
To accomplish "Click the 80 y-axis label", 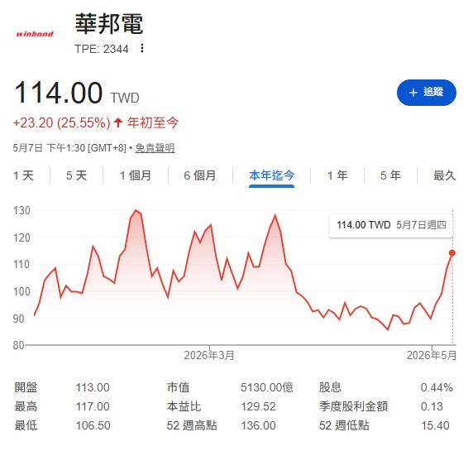I will (18, 345).
